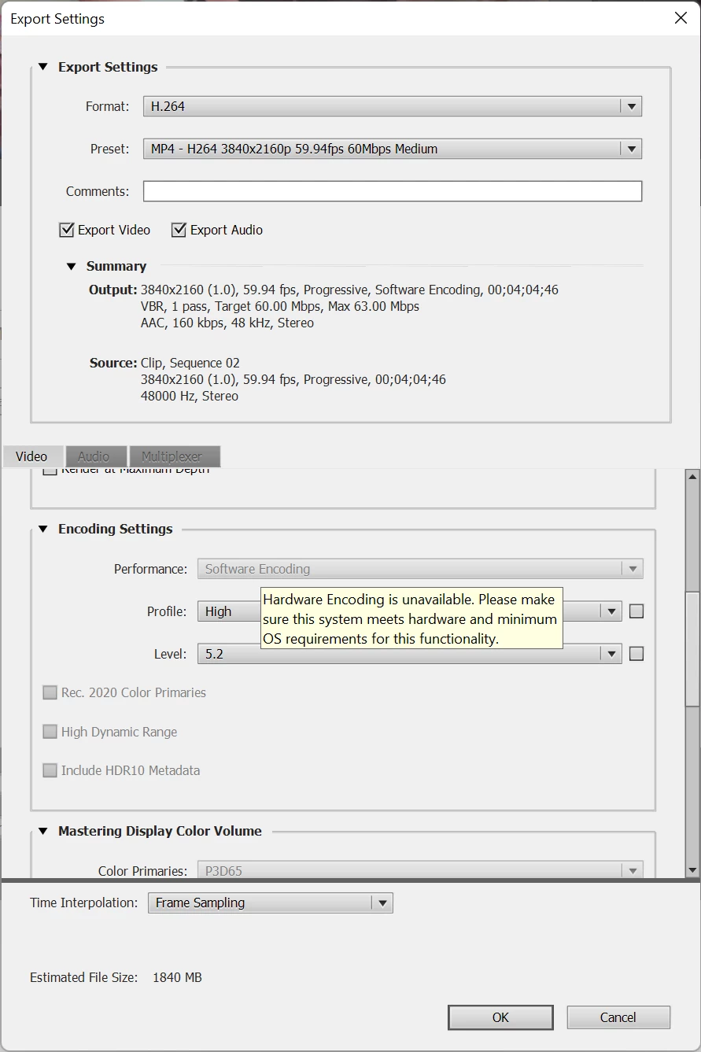Viewport: 701px width, 1052px height.
Task: Collapse the Encoding Settings section
Action: [42, 529]
